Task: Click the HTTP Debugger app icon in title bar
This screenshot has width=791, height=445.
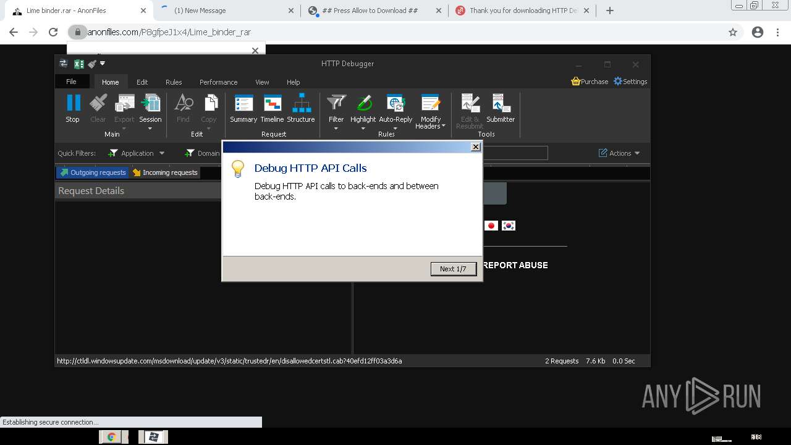Action: (x=63, y=64)
